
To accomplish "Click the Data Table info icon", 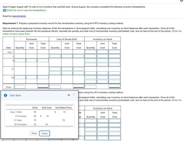I will [x=6, y=95].
